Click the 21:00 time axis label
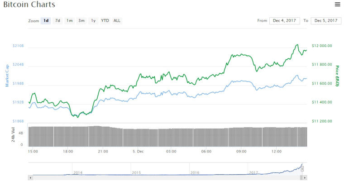This screenshot has height=181, width=344. 103,152
